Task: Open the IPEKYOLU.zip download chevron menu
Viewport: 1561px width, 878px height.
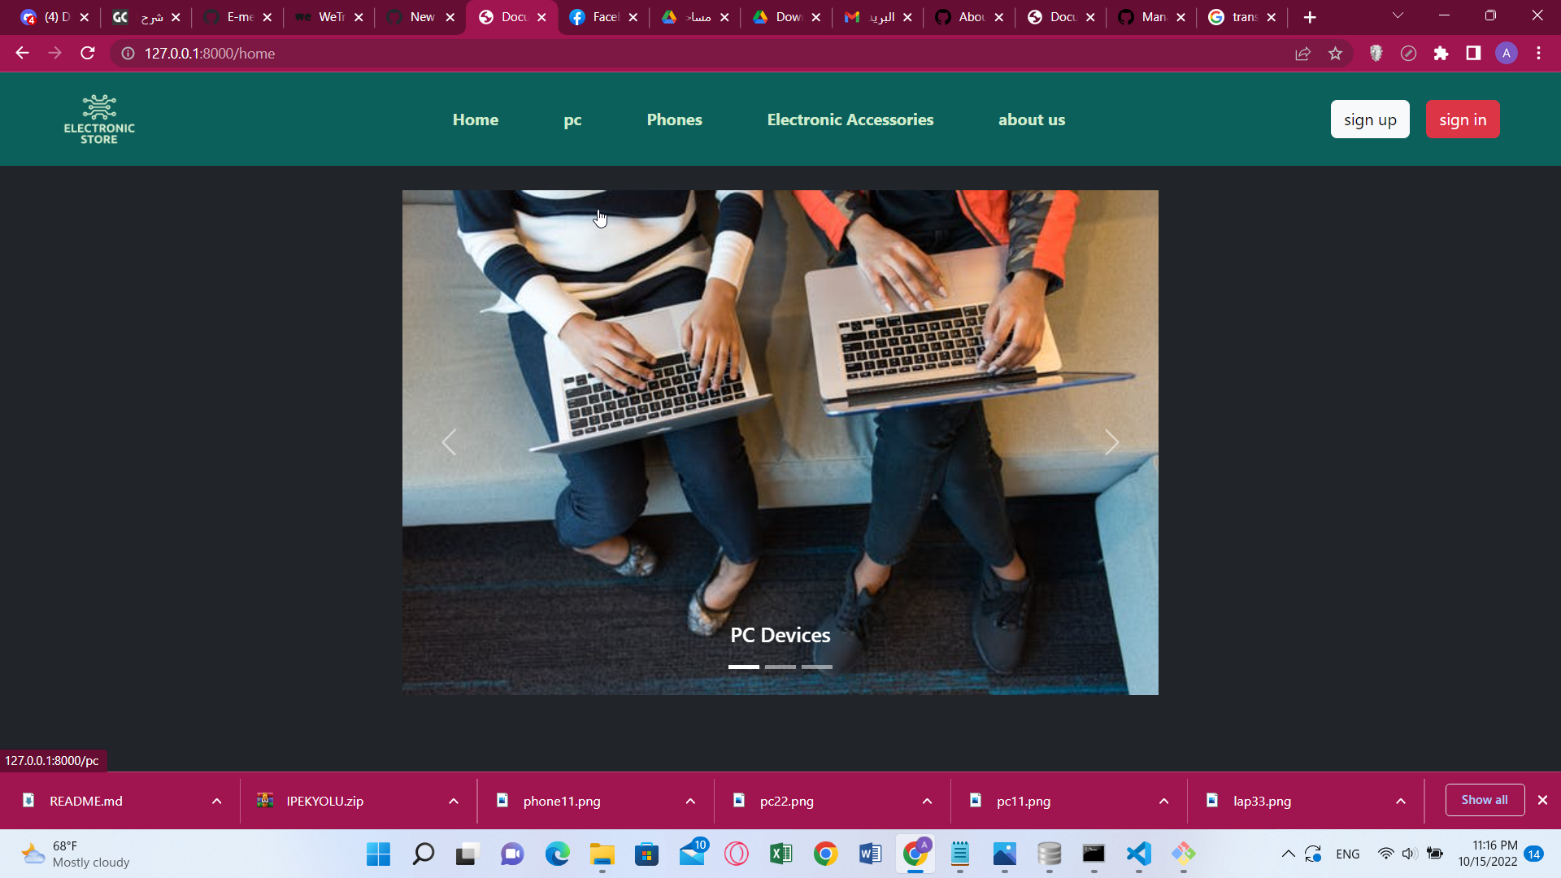Action: click(454, 801)
